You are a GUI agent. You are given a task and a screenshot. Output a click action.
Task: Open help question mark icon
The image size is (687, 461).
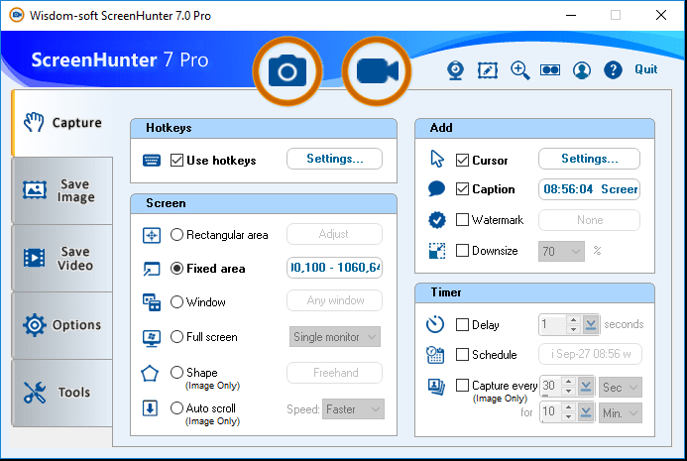tap(613, 70)
